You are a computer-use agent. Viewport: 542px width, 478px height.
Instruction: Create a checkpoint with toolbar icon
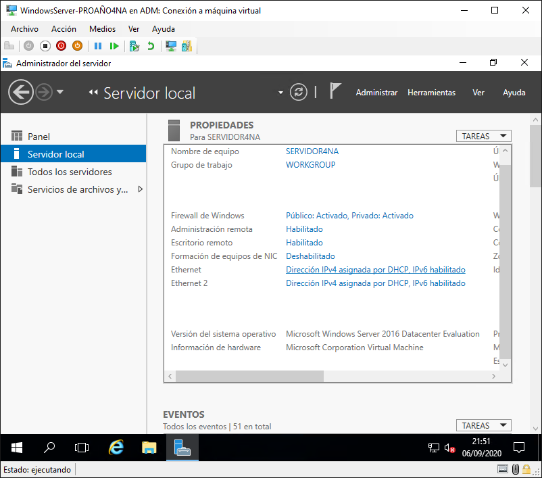click(134, 46)
